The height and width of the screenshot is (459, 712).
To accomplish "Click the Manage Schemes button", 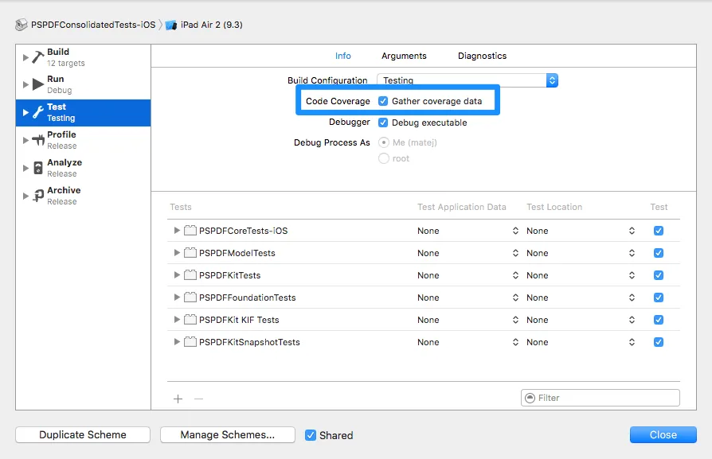I will [x=227, y=435].
